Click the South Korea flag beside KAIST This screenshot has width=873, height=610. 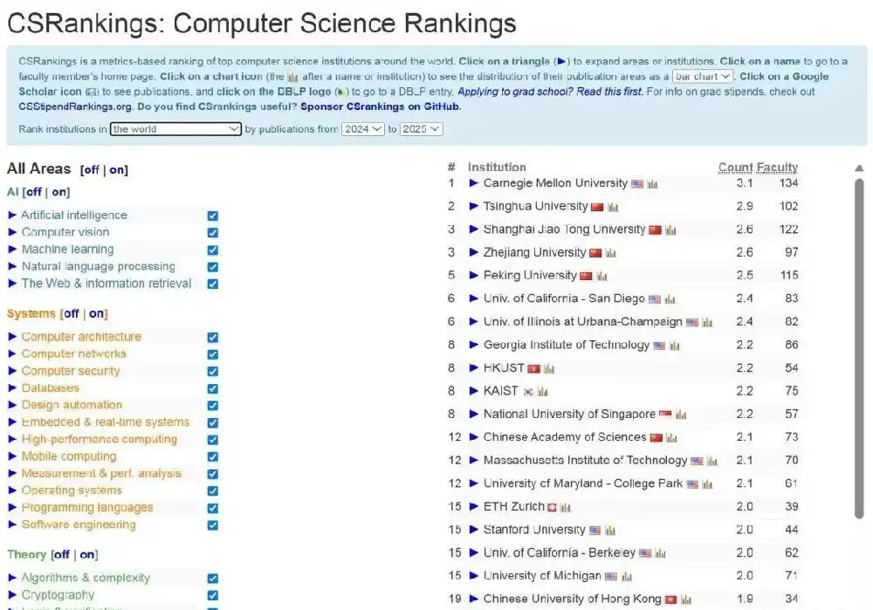(528, 393)
